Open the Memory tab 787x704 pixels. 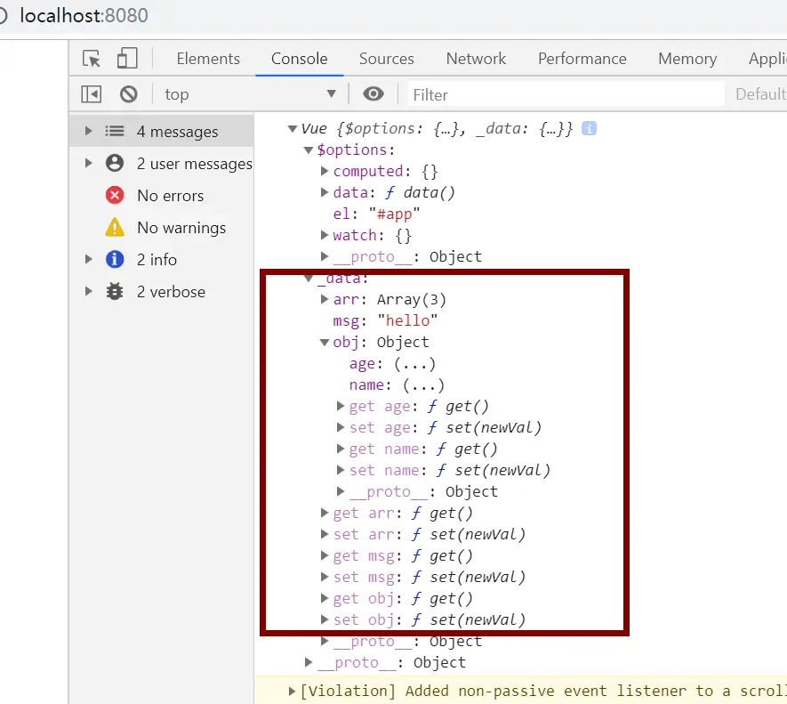point(687,59)
